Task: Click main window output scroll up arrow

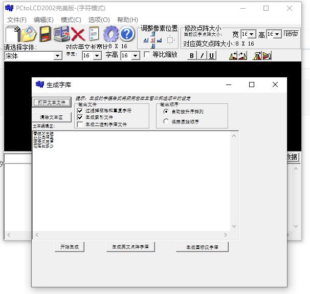Action: [296, 169]
